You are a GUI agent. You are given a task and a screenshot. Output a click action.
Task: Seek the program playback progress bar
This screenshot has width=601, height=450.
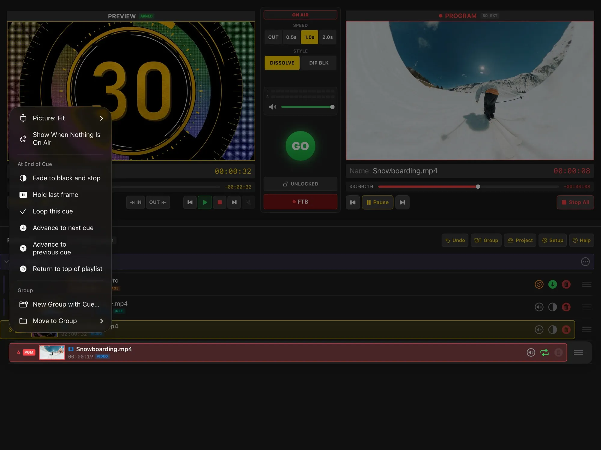468,187
